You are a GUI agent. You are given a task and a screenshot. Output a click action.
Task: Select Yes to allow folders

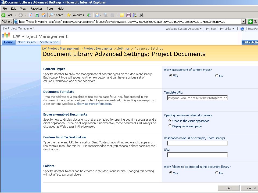tap(171, 172)
